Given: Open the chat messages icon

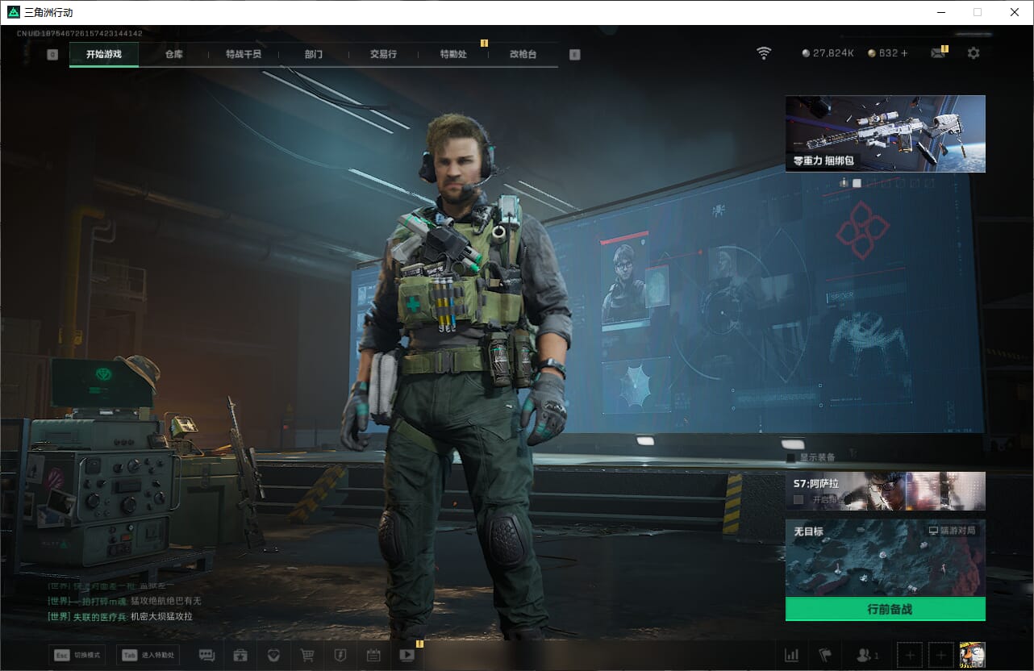Looking at the screenshot, I should pyautogui.click(x=206, y=655).
